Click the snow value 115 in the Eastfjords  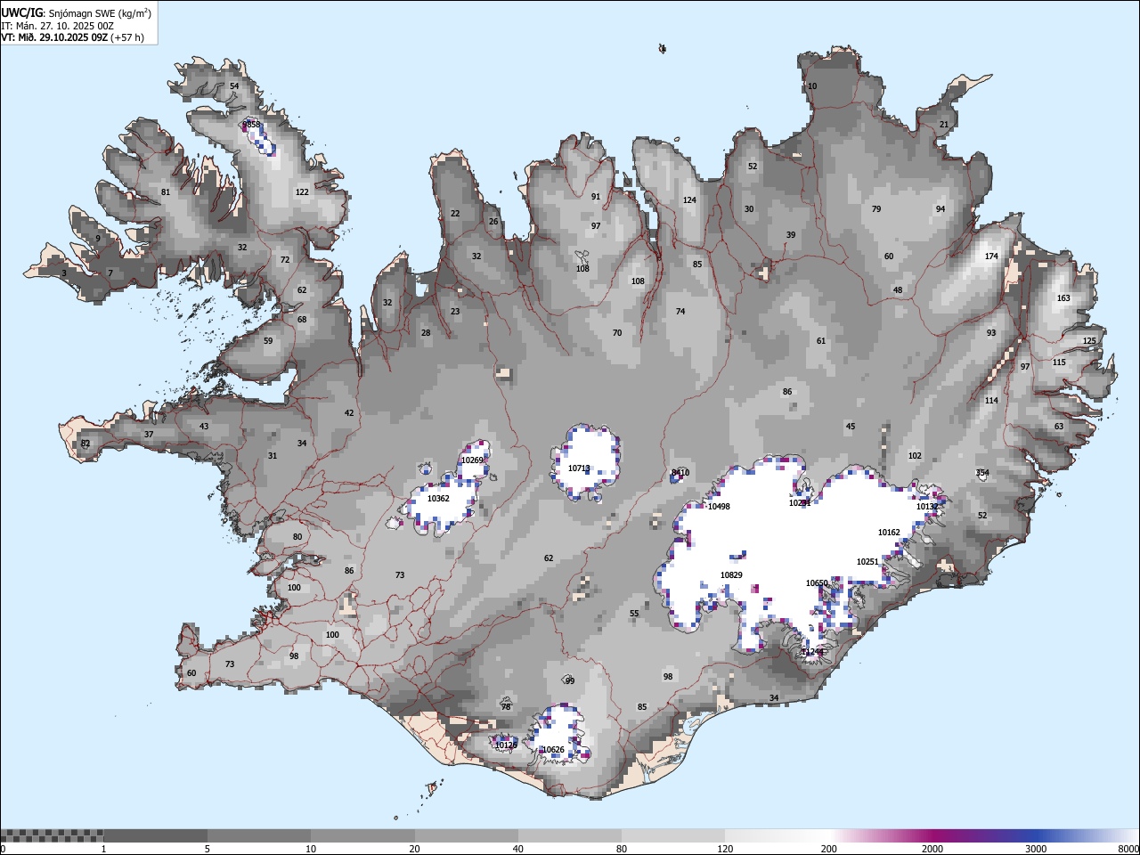click(x=1059, y=362)
